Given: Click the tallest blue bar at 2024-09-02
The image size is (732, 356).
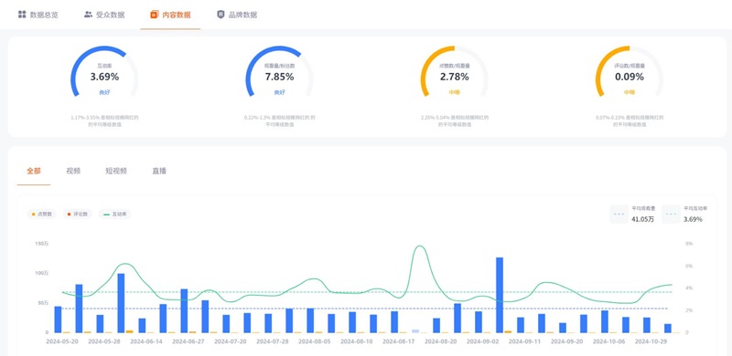Looking at the screenshot, I should click(x=500, y=295).
